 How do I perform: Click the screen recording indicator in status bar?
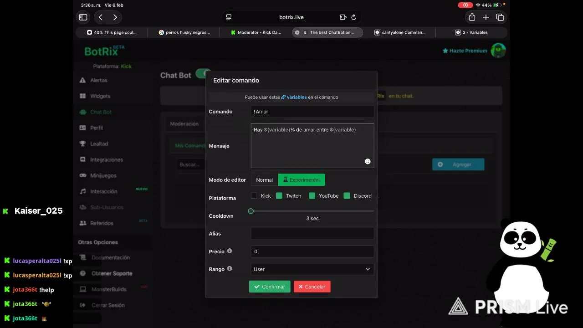[x=465, y=5]
